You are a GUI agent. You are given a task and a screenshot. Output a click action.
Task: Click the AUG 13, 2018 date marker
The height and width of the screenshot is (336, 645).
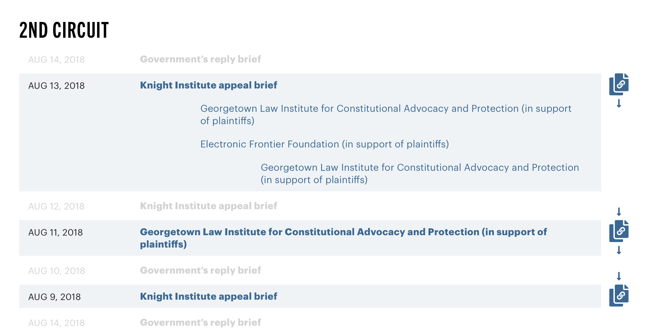[x=56, y=86]
